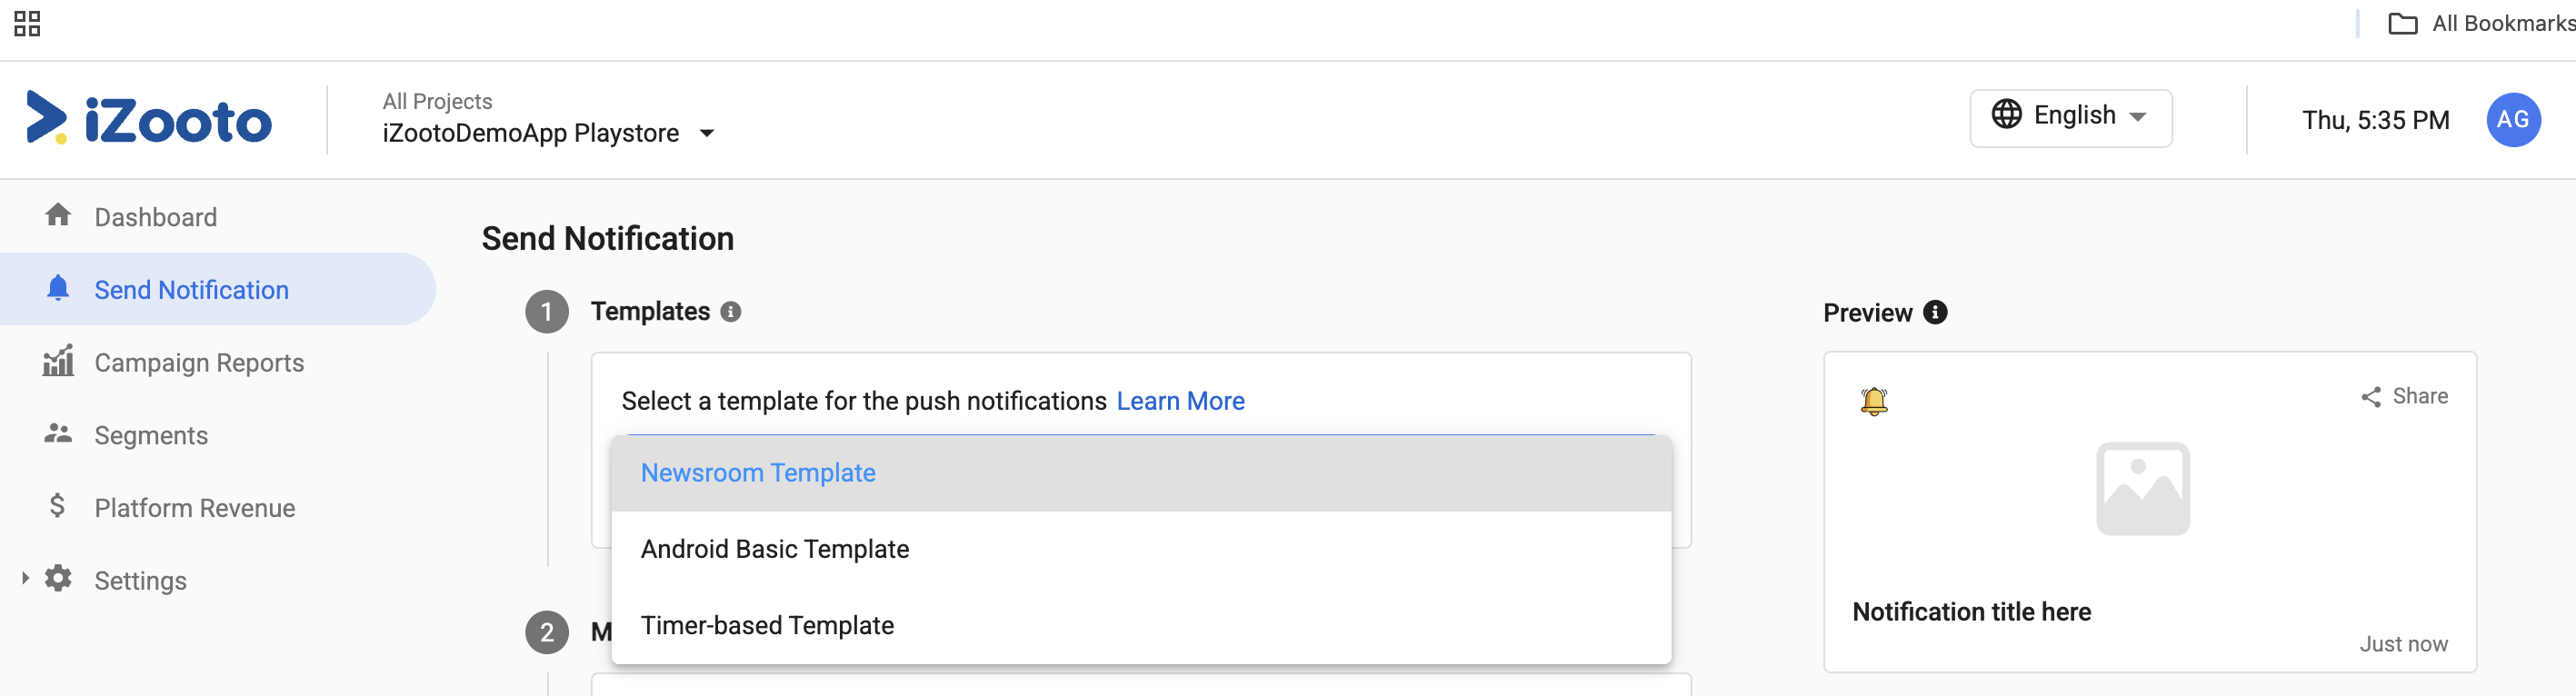Open Platform Revenue dollar icon

[57, 506]
